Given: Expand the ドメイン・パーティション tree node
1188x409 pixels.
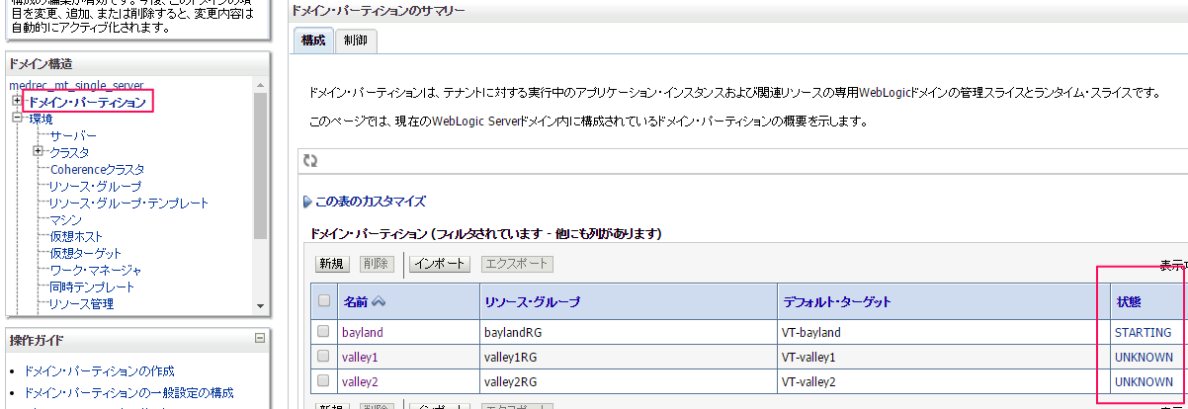Looking at the screenshot, I should pyautogui.click(x=17, y=102).
